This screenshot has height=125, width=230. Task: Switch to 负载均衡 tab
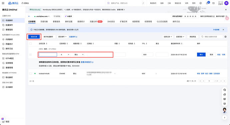(x=44, y=22)
